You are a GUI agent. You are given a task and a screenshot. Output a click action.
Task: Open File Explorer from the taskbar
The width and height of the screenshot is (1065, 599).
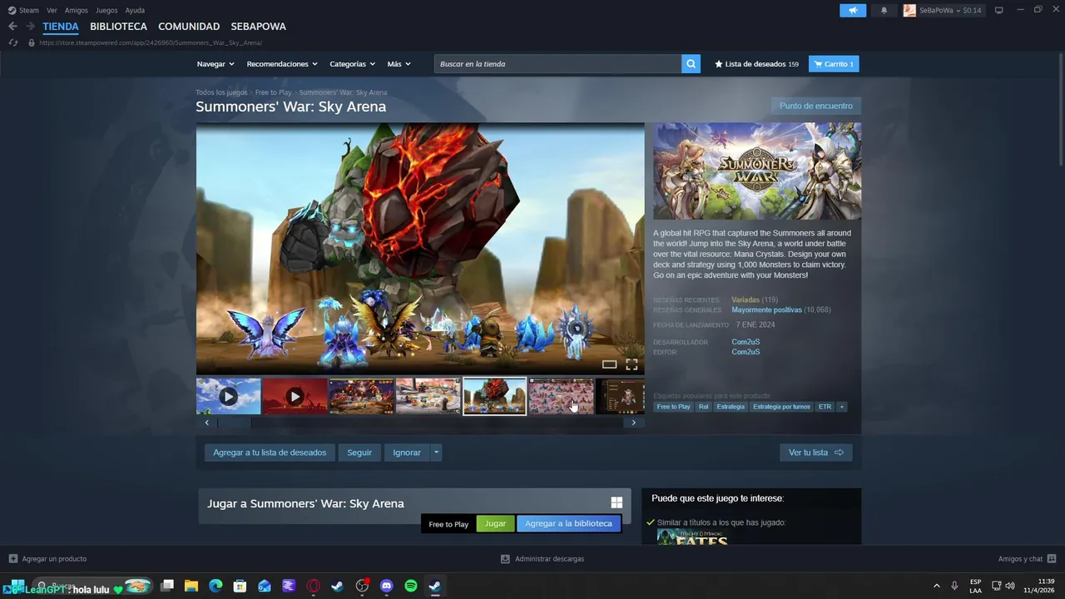[191, 586]
